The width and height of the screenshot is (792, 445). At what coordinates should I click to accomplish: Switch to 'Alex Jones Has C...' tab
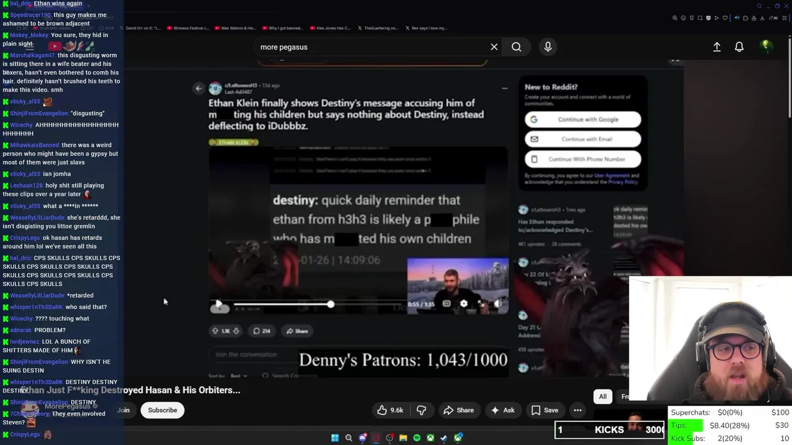click(330, 28)
